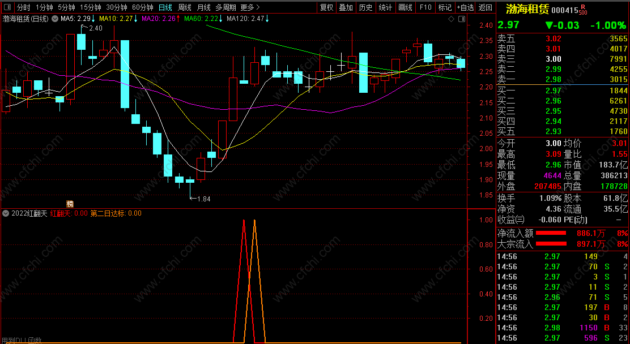Image resolution: width=630 pixels, height=344 pixels.
Task: Click the 2.40 high price marker
Action: 96,28
